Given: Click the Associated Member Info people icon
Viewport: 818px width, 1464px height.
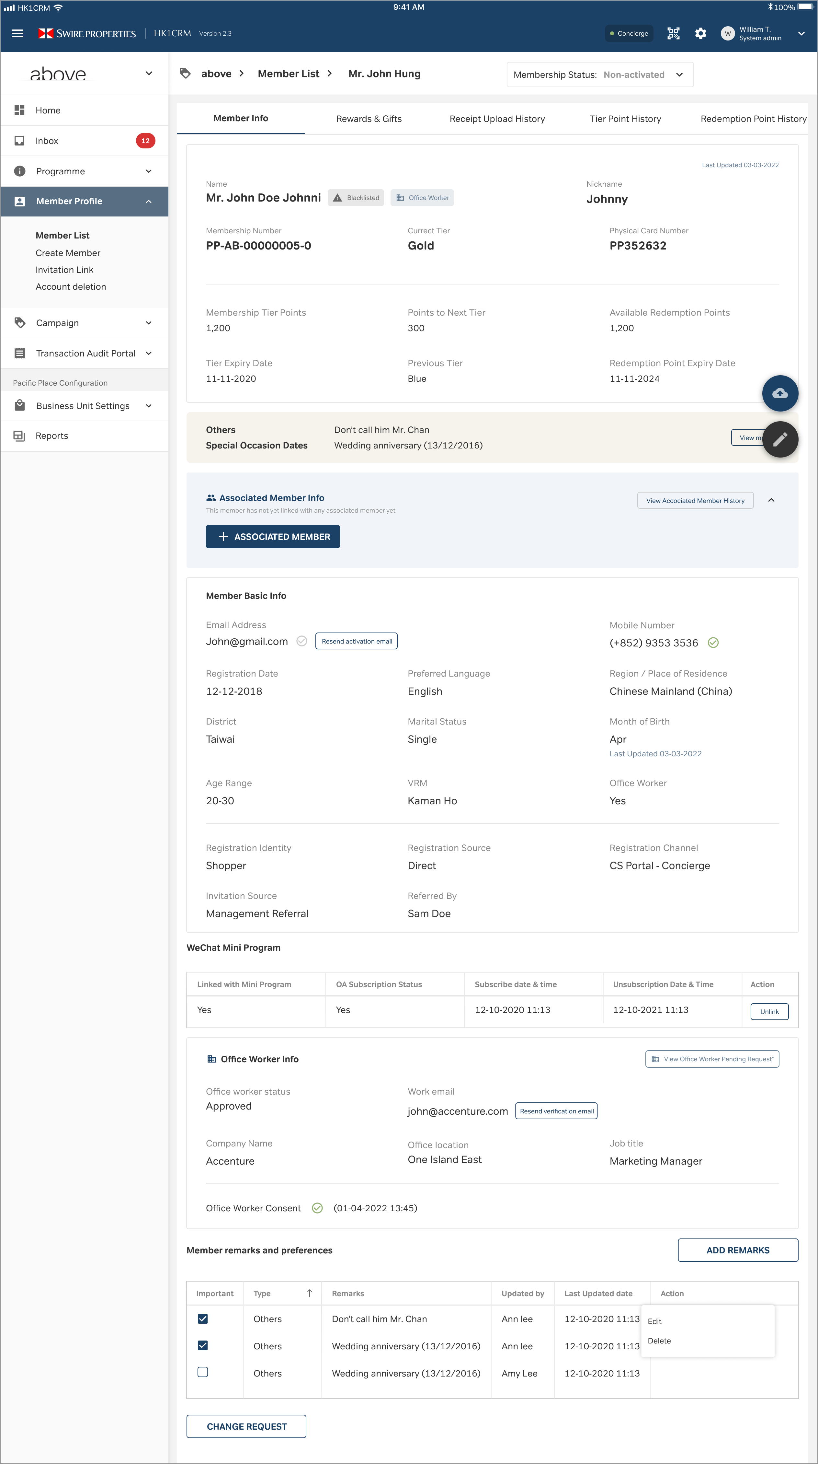Looking at the screenshot, I should [211, 498].
